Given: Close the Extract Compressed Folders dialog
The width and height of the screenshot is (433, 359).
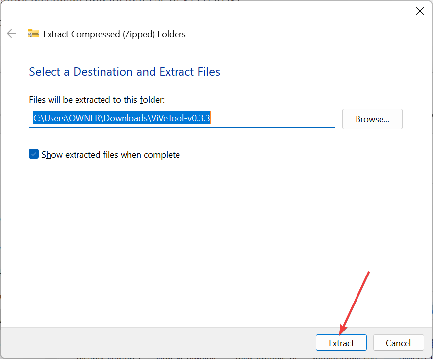Looking at the screenshot, I should (x=420, y=11).
